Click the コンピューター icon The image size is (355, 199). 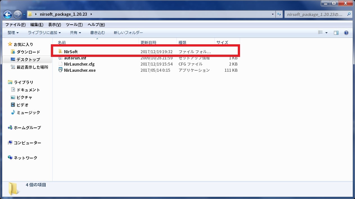coord(10,142)
